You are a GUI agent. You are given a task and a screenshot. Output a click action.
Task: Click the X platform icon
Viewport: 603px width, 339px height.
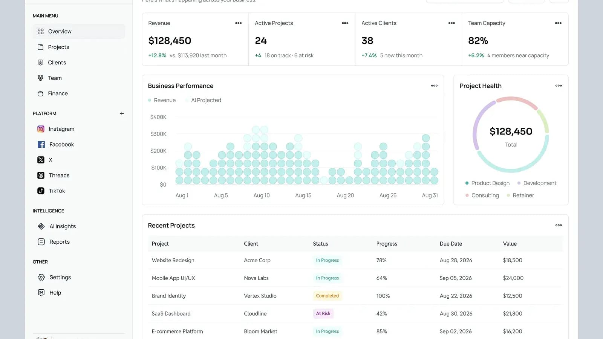pos(41,160)
